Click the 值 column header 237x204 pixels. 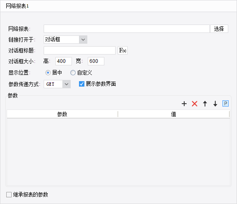tap(174, 114)
